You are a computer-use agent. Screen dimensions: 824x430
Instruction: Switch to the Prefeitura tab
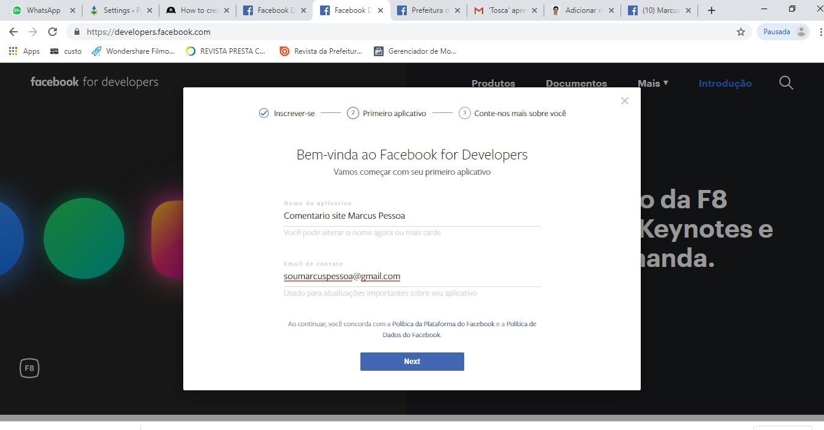(x=429, y=10)
